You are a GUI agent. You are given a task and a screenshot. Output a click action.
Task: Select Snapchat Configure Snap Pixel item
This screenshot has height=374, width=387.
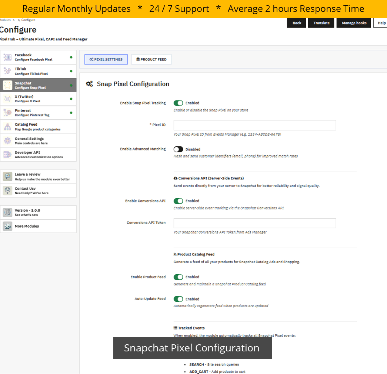click(38, 85)
